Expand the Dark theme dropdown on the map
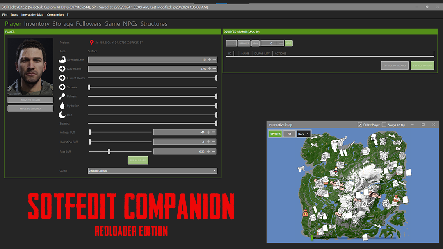Image resolution: width=443 pixels, height=249 pixels. click(304, 134)
